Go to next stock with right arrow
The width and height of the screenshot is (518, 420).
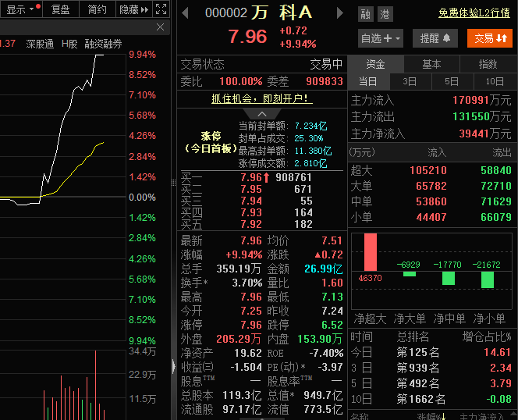(340, 13)
